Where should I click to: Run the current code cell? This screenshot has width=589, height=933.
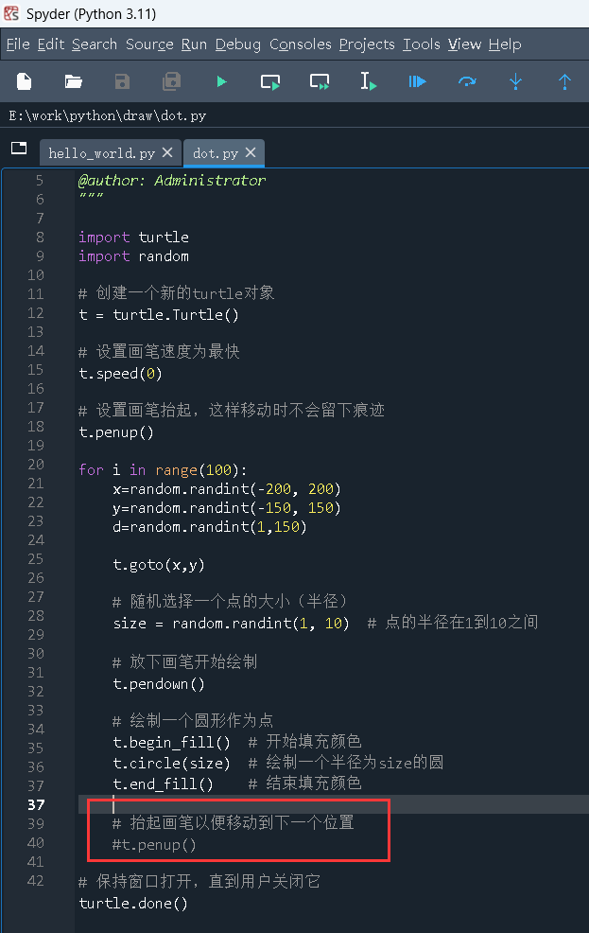coord(269,81)
